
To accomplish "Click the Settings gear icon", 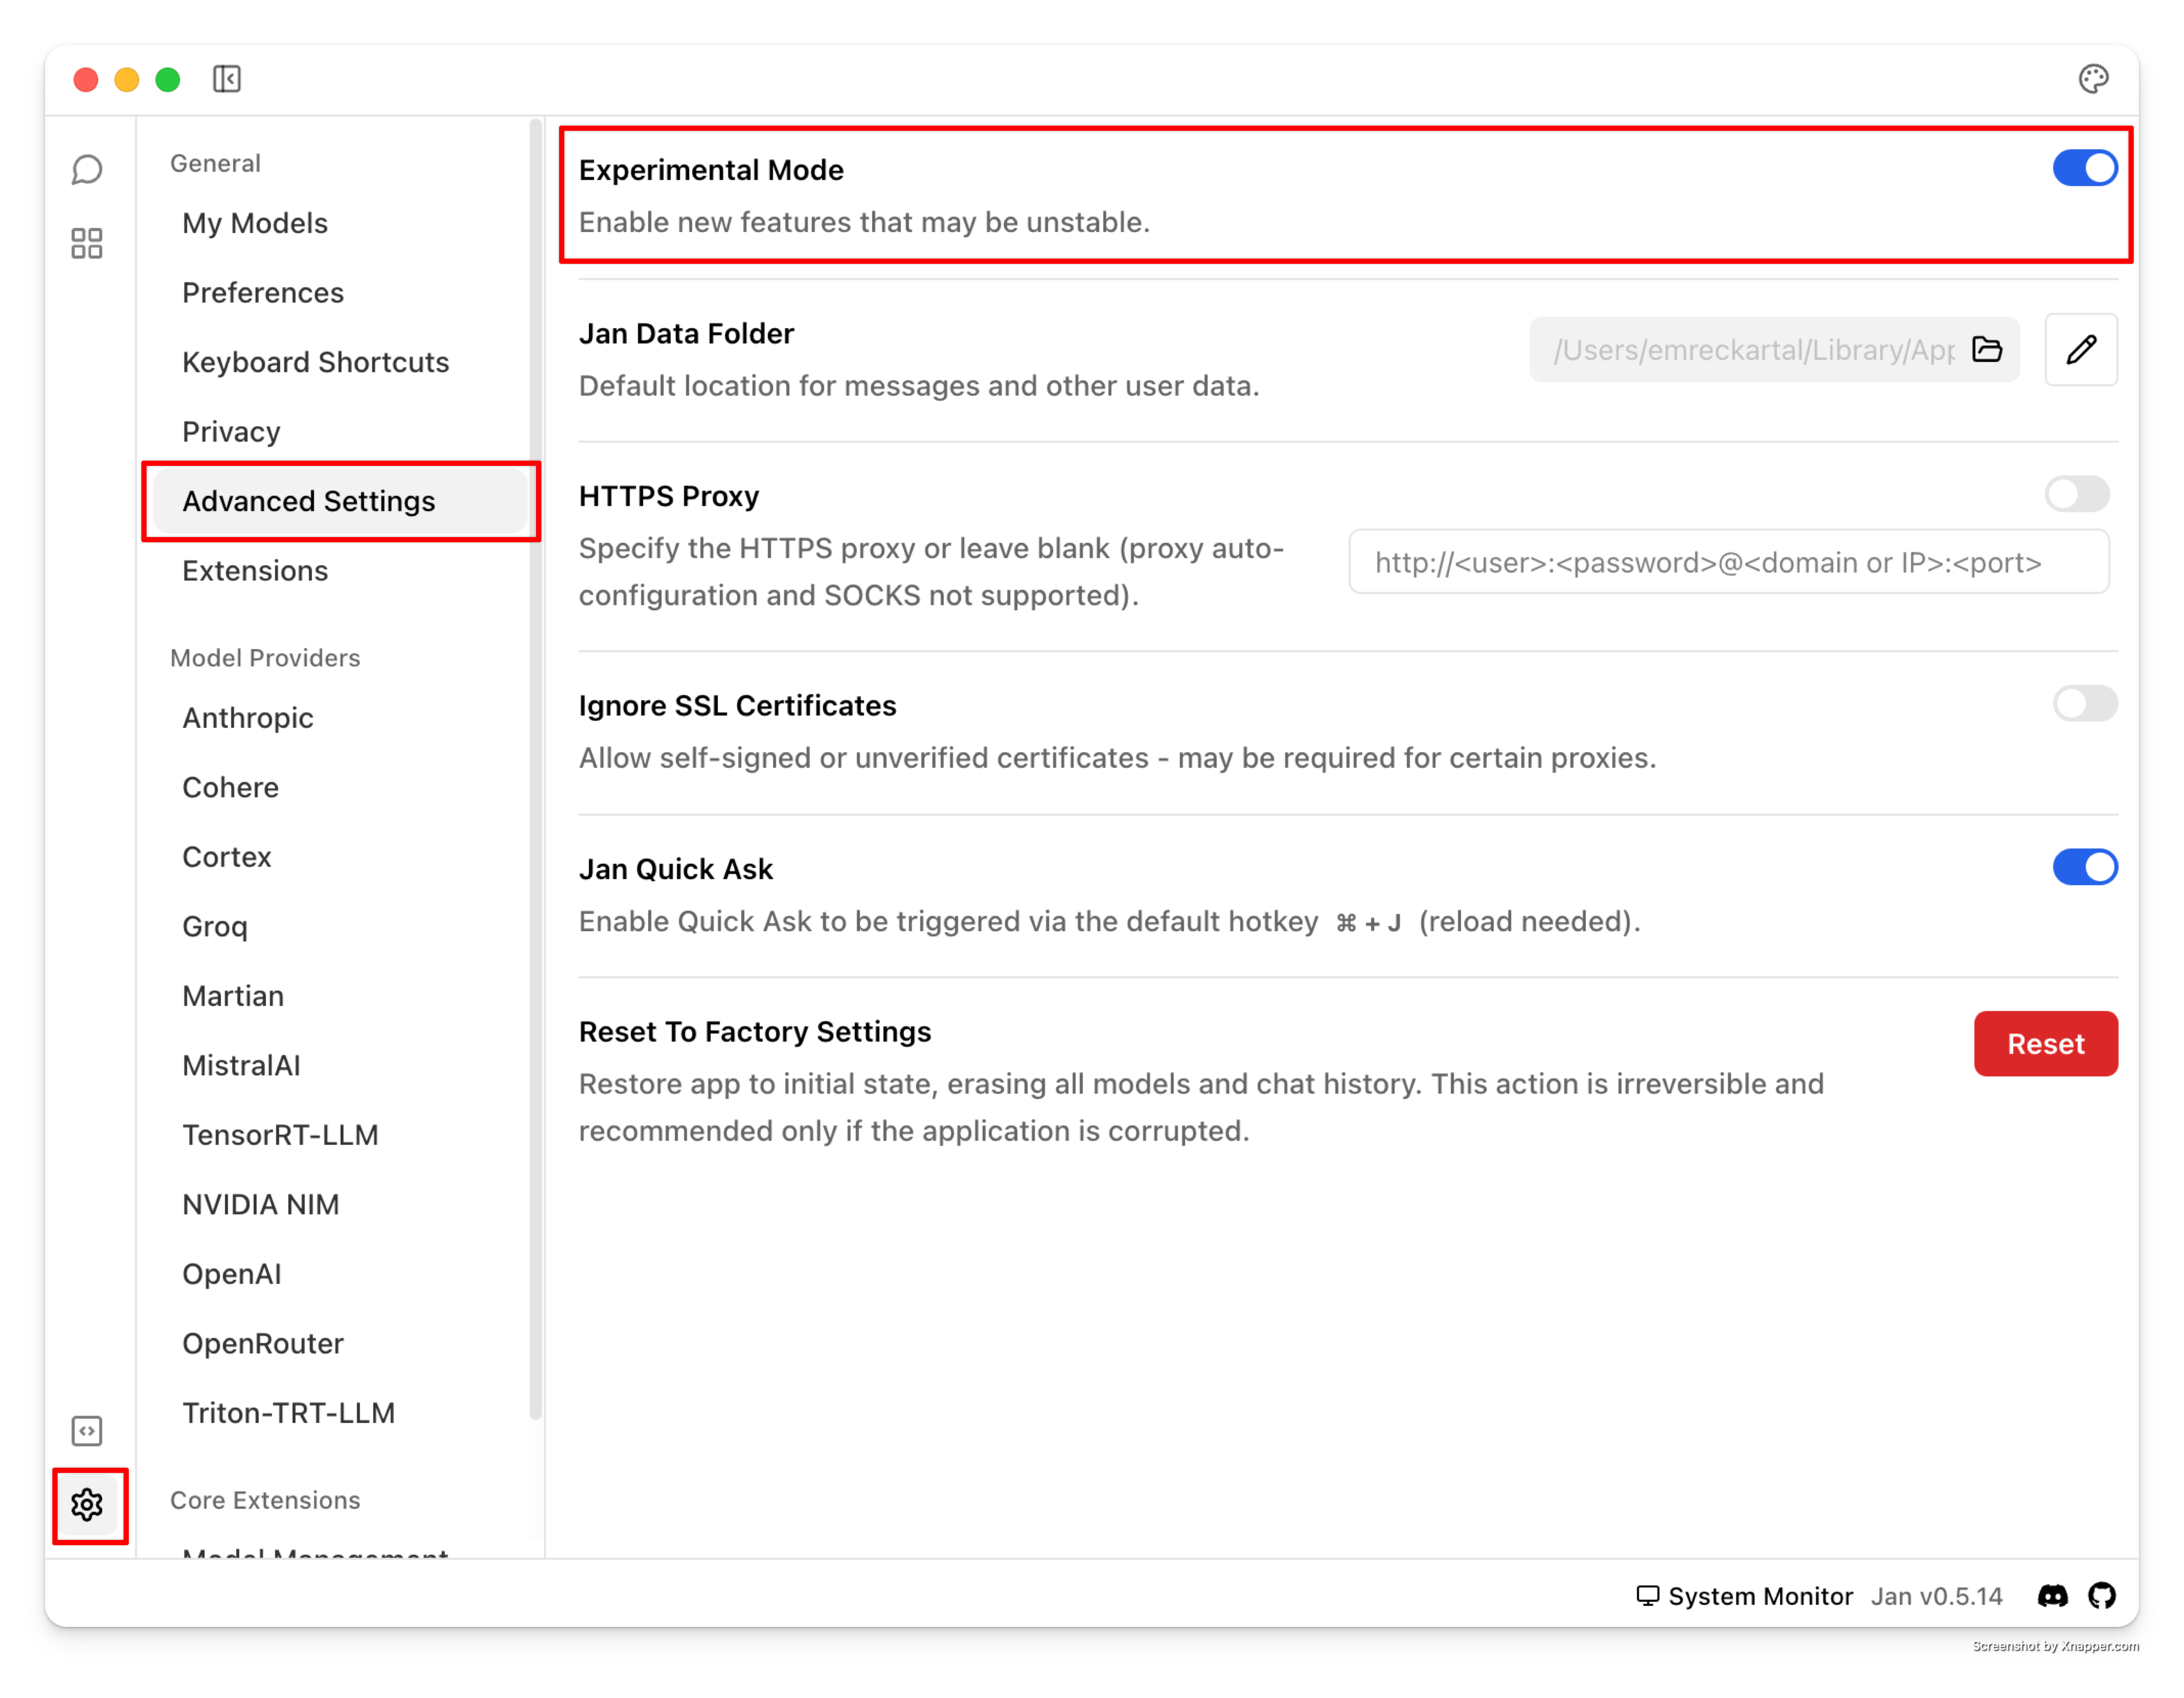I will (x=87, y=1504).
